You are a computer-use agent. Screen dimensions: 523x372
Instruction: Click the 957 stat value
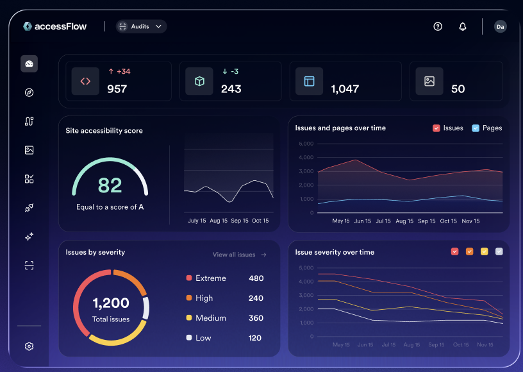click(117, 89)
